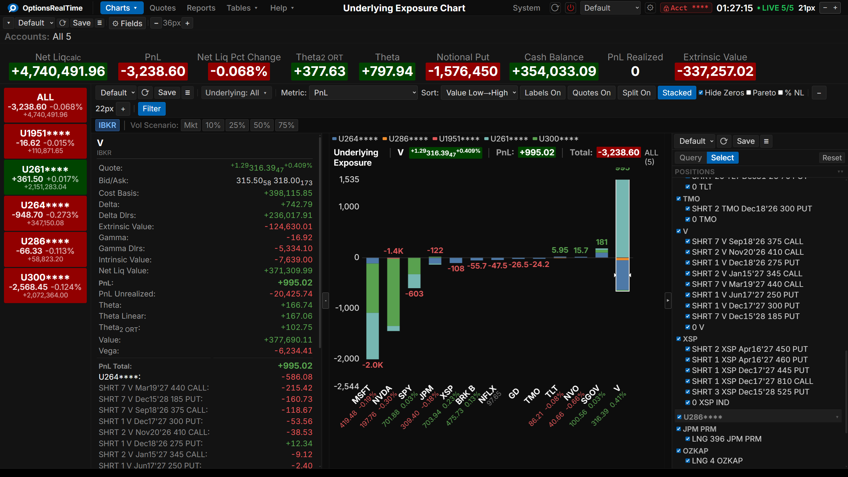Switch to the Query tab
Screen dimensions: 848x477
pyautogui.click(x=691, y=158)
